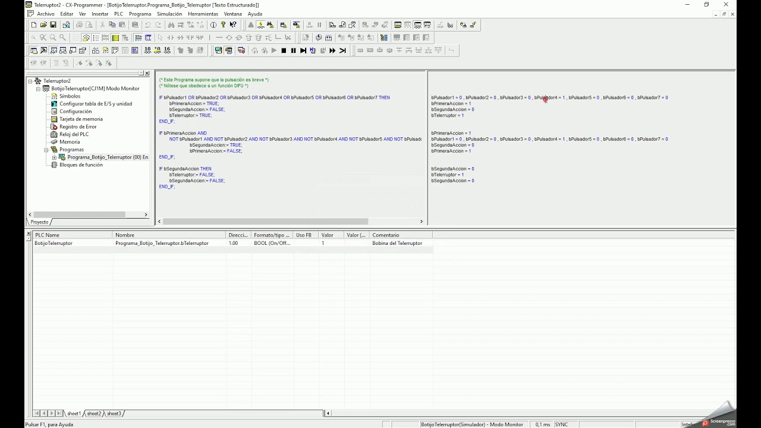Click the Find binoculars icon
This screenshot has height=428, width=761.
[171, 25]
